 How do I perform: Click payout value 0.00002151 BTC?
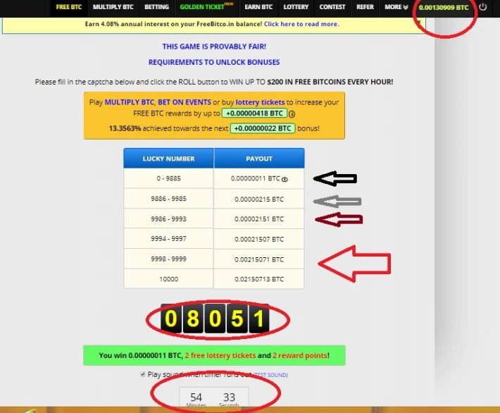259,219
